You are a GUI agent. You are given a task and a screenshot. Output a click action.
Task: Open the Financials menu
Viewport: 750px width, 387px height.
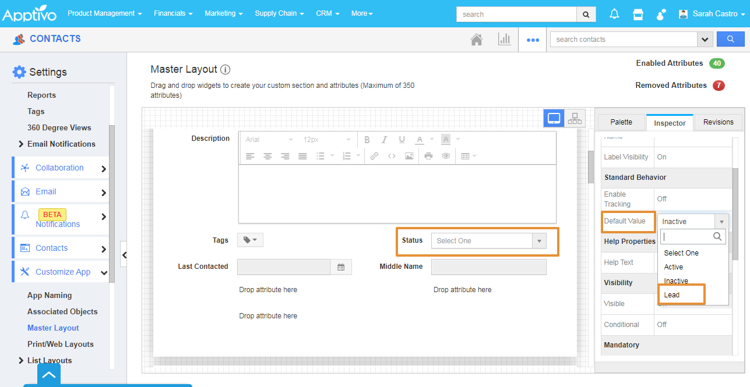click(x=173, y=13)
